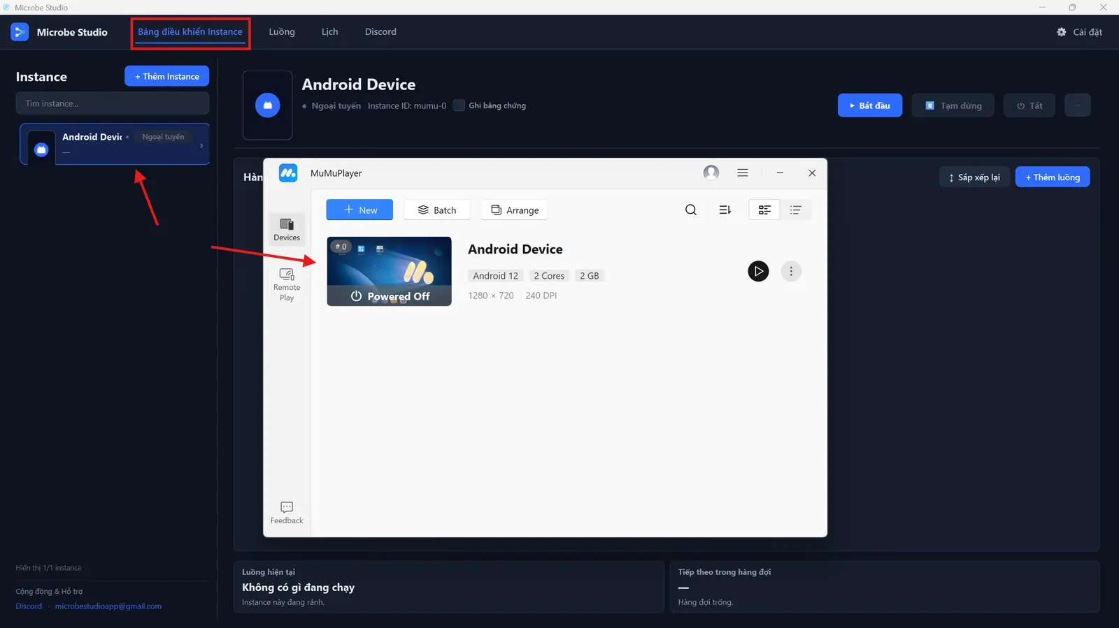
Task: Click the Powered Off device thumbnail
Action: (389, 271)
